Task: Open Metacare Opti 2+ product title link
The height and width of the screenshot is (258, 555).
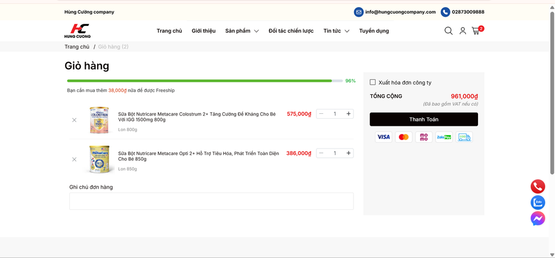Action: click(198, 156)
